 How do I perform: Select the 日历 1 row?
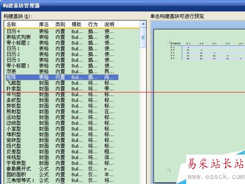(x=62, y=49)
